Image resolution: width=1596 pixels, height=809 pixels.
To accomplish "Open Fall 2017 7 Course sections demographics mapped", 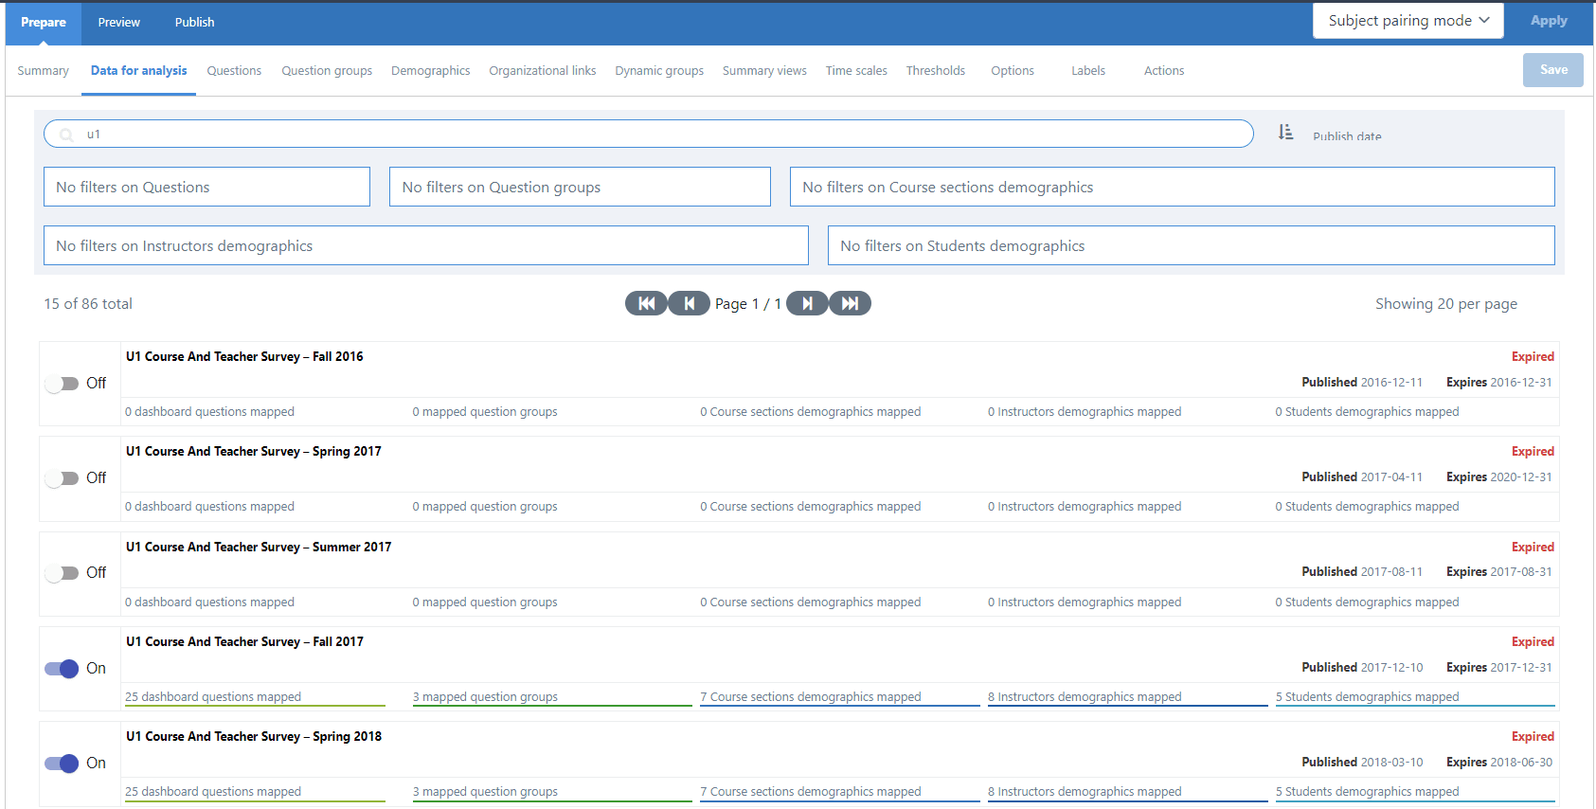I will pos(839,697).
